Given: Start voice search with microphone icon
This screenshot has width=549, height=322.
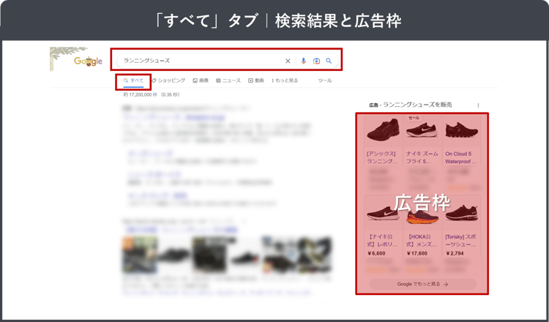Looking at the screenshot, I should coord(304,61).
